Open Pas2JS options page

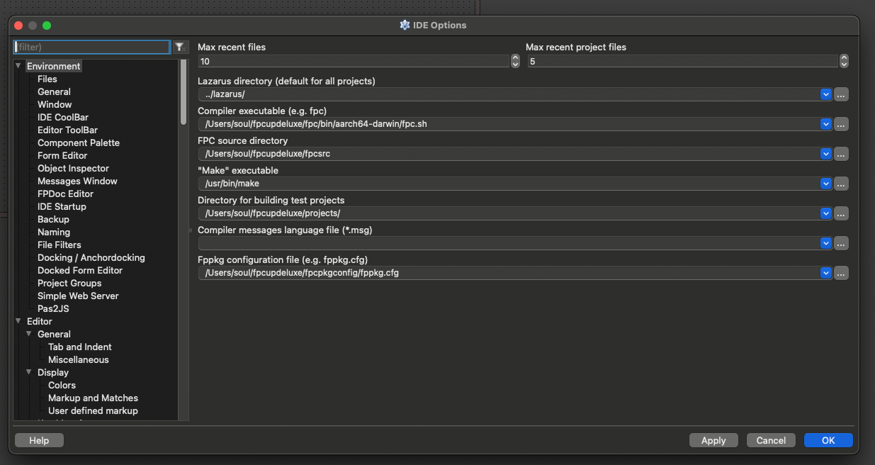(x=53, y=308)
